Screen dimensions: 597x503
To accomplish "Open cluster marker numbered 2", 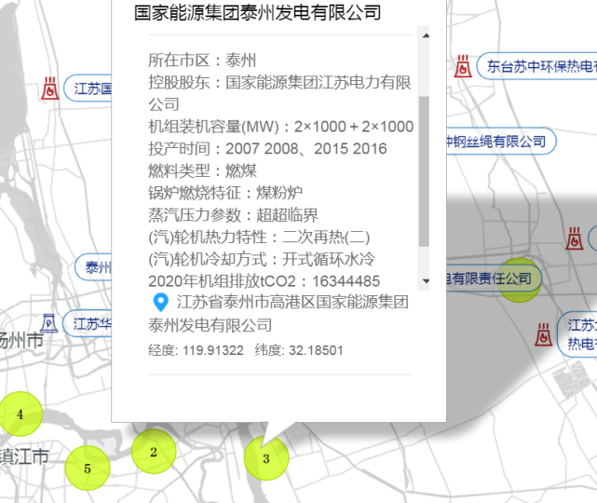I will (154, 452).
